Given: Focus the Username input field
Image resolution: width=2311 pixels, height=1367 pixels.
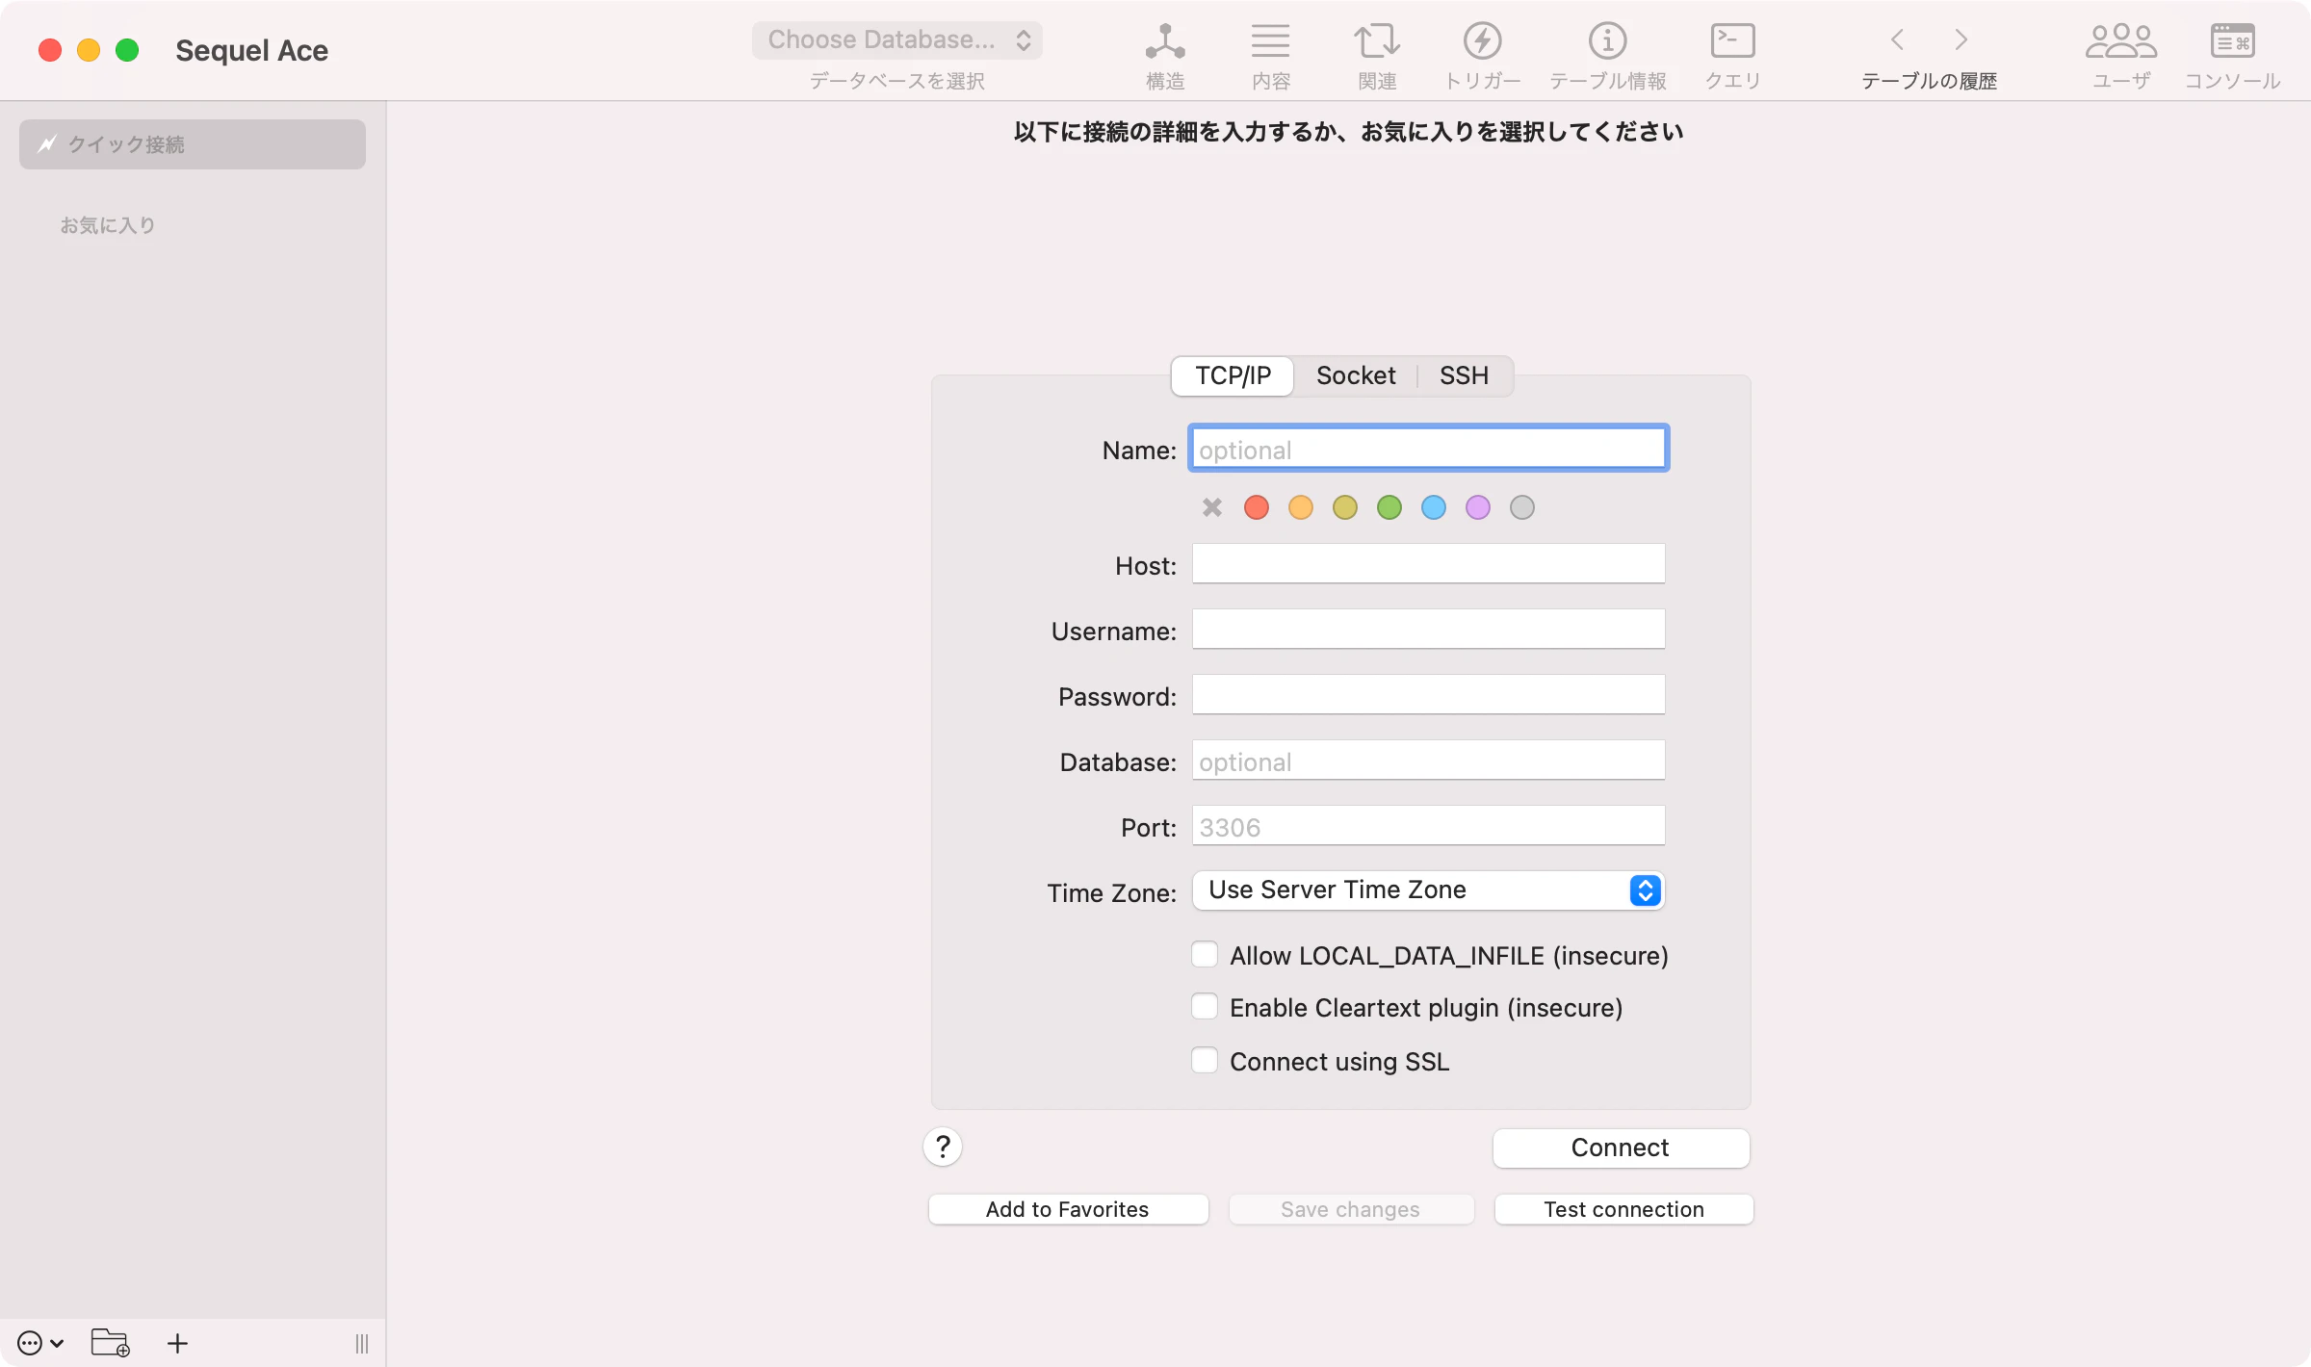Looking at the screenshot, I should point(1429,629).
